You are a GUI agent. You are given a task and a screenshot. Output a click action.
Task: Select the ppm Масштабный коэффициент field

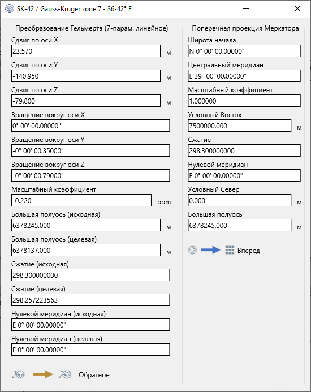81,200
